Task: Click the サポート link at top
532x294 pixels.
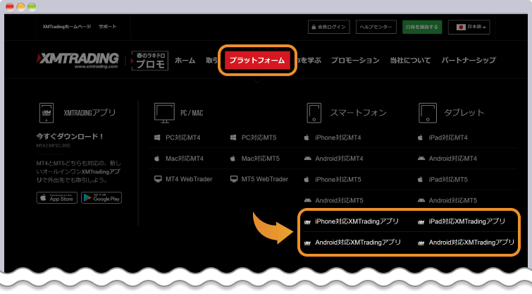Action: pyautogui.click(x=108, y=27)
